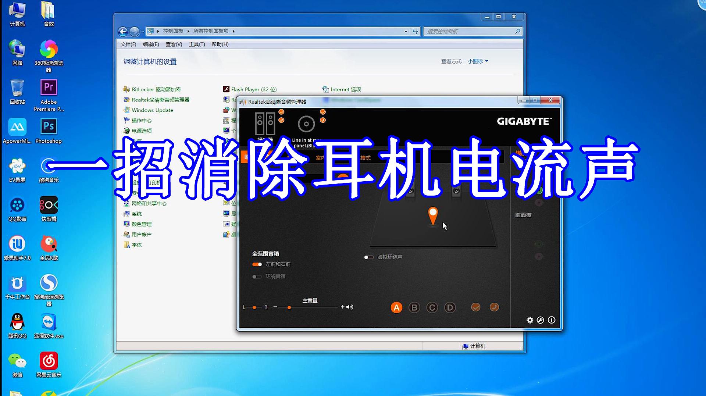Screen dimensions: 706x396
Task: Open 360极速浏览器 desktop icon
Action: 49,56
